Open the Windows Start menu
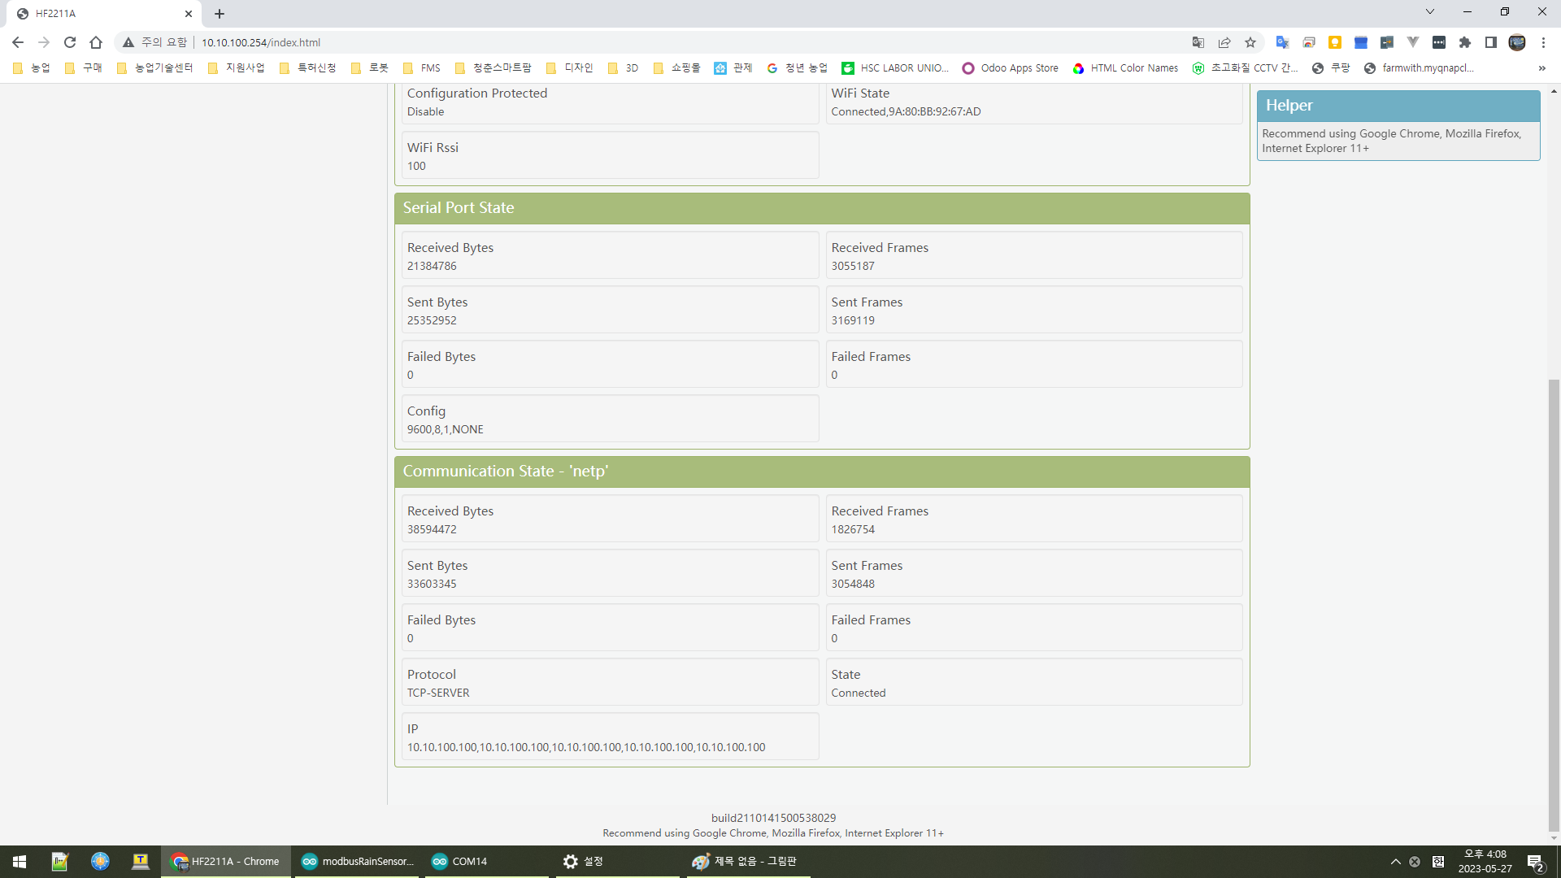The width and height of the screenshot is (1561, 878). point(20,862)
